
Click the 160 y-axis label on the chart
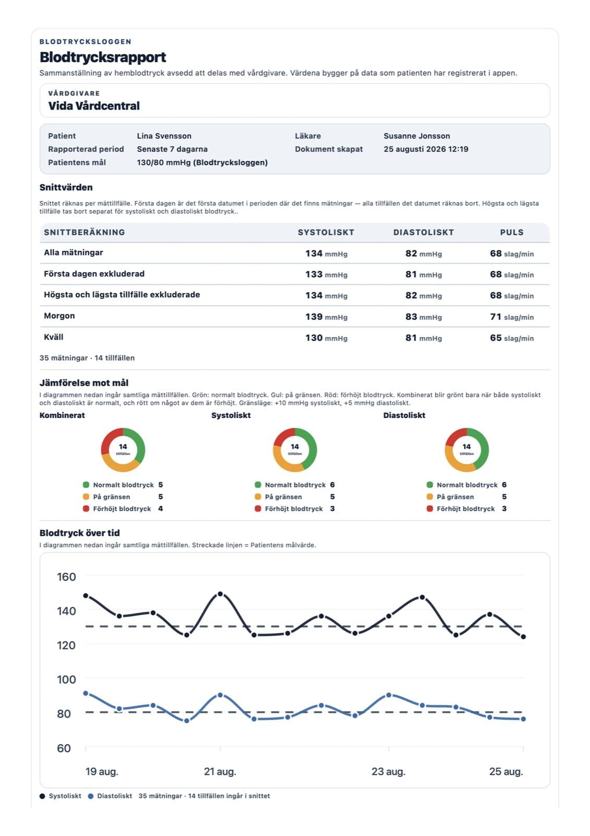click(x=66, y=577)
